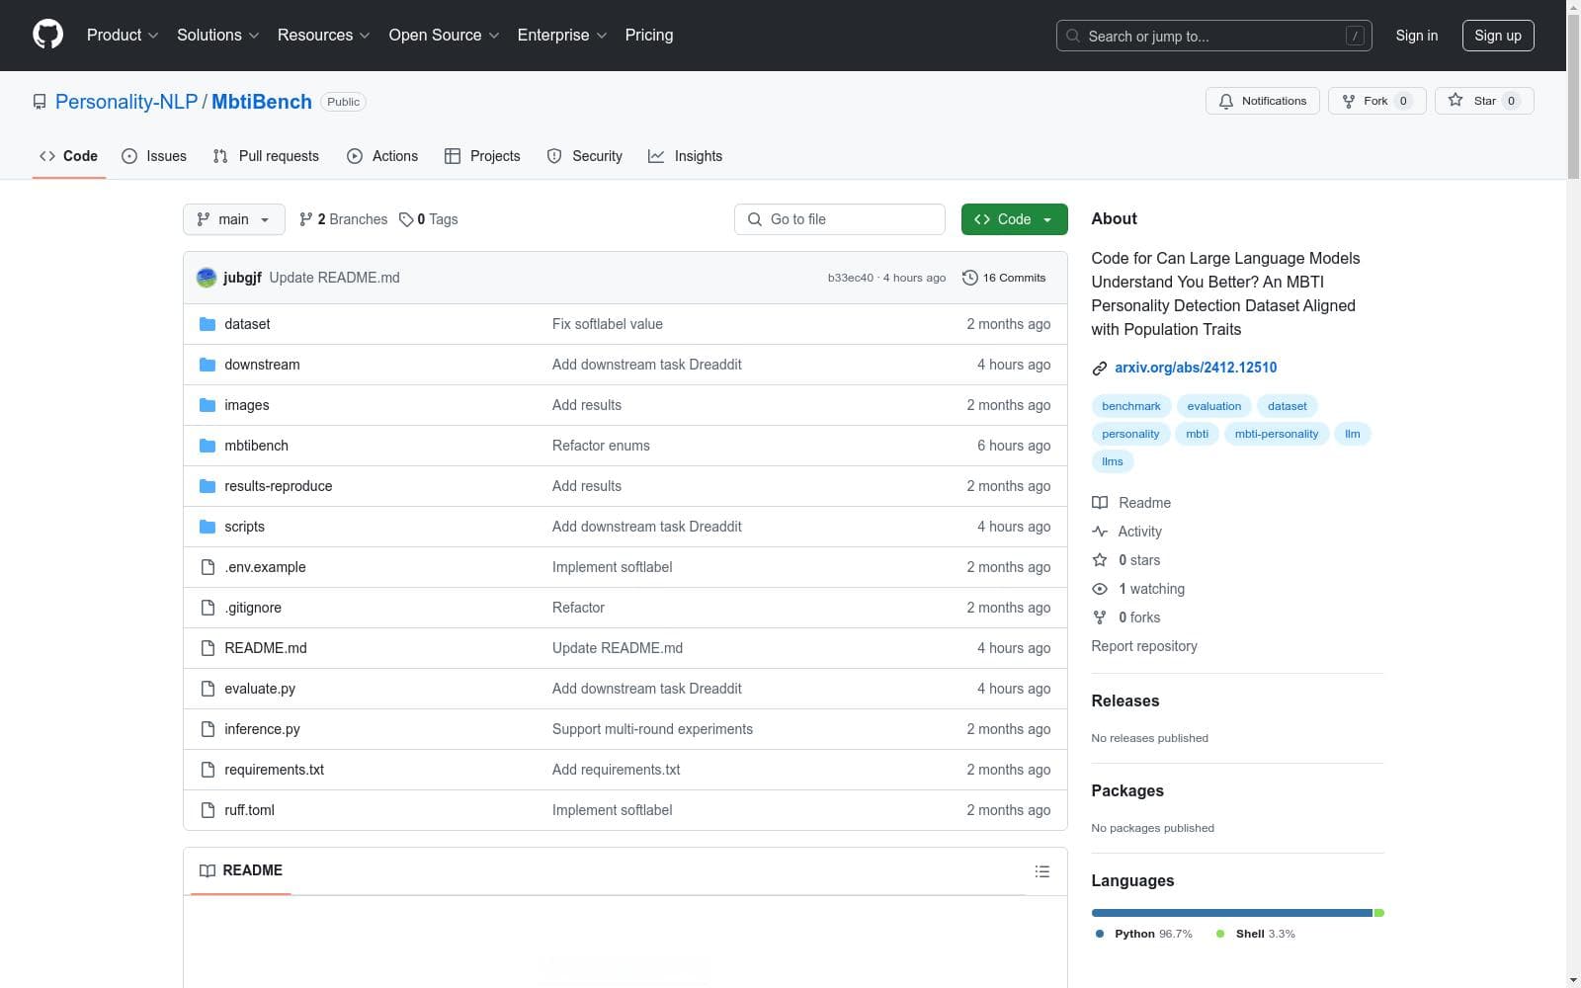Click the commit history clock icon

970,278
